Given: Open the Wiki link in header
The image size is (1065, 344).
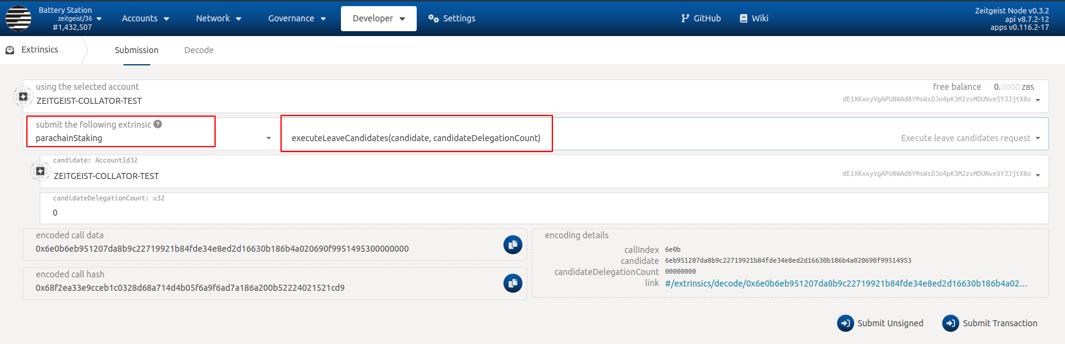Looking at the screenshot, I should tap(754, 18).
